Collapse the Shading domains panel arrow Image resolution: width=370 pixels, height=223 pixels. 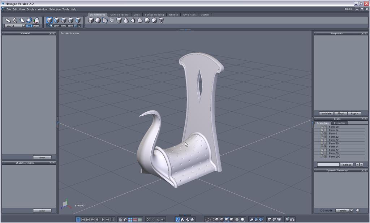tap(50, 163)
